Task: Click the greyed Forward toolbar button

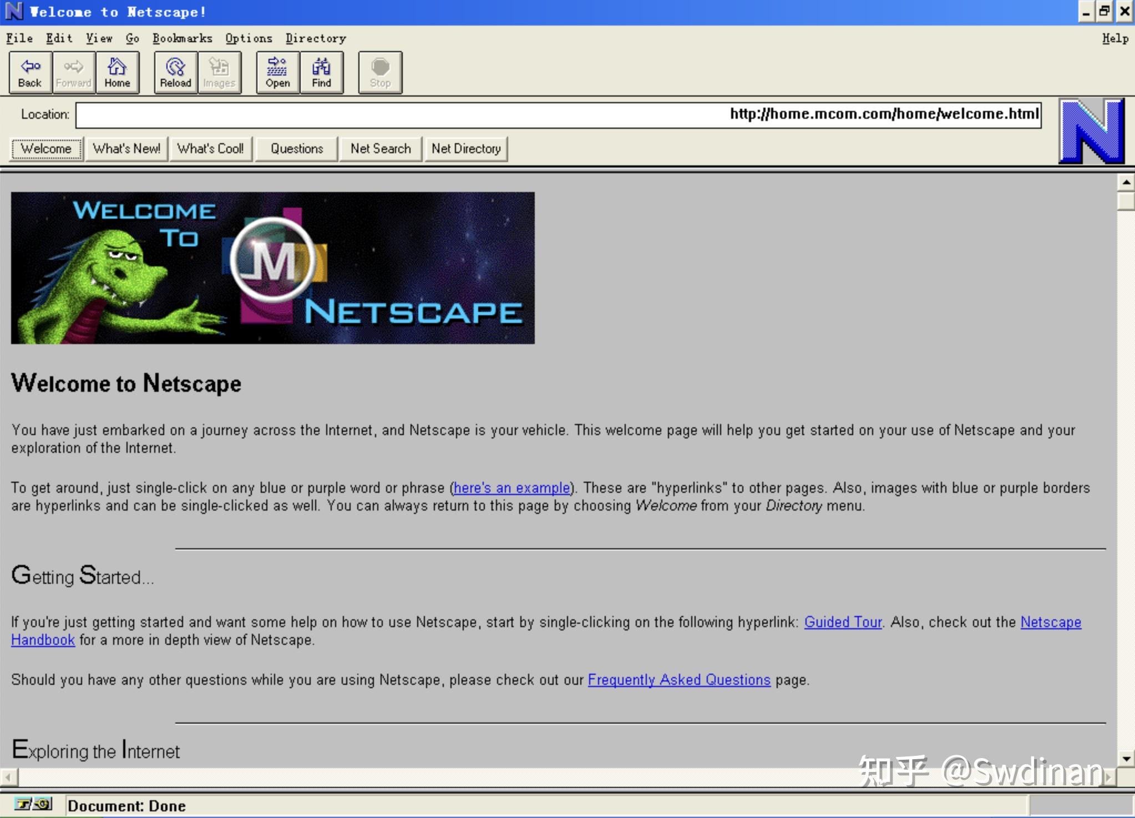Action: tap(74, 73)
